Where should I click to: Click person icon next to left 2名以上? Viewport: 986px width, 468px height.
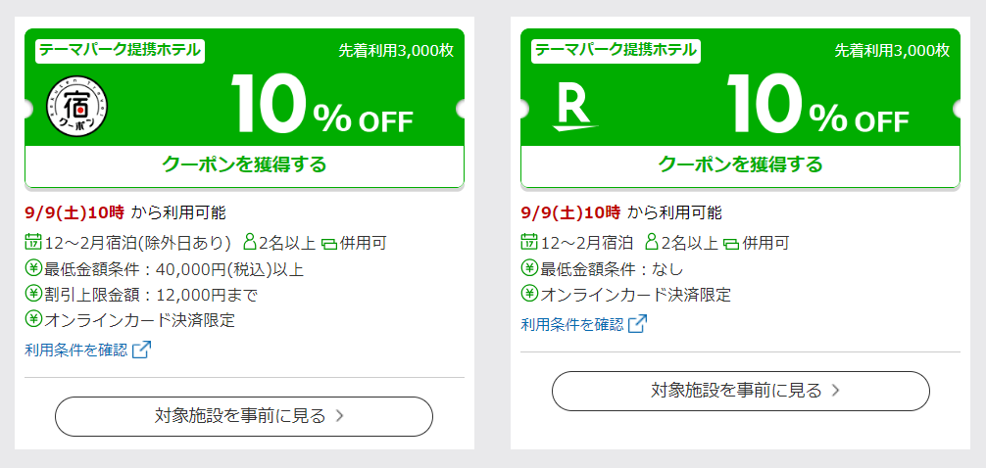click(x=250, y=242)
